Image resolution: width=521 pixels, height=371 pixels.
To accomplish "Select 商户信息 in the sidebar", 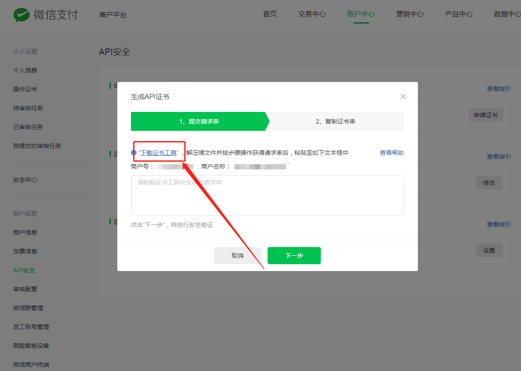I will [25, 232].
